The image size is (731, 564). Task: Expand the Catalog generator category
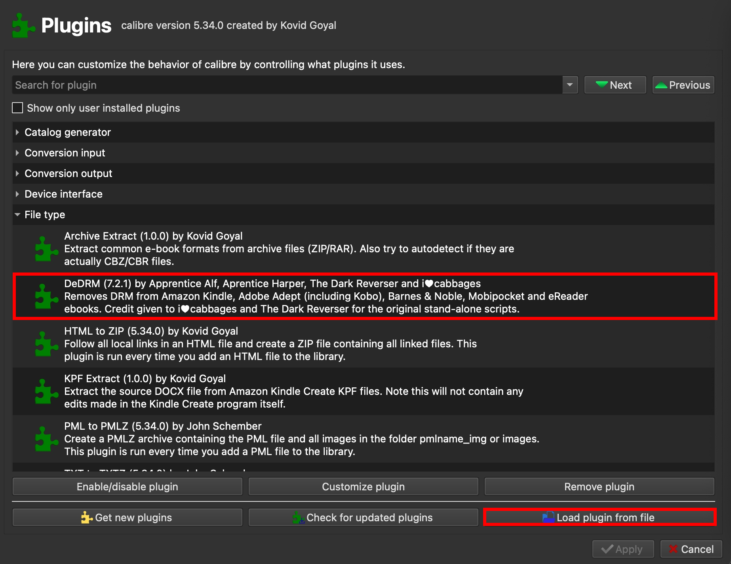coord(17,132)
